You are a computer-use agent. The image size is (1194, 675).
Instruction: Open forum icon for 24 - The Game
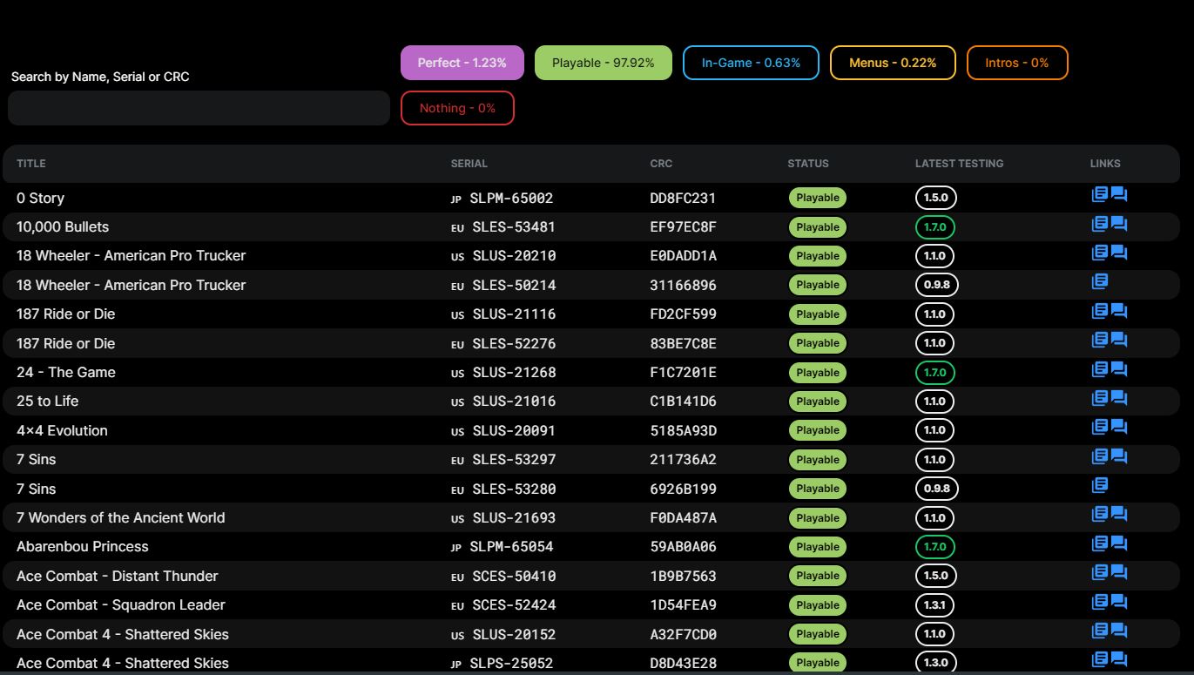pyautogui.click(x=1119, y=370)
